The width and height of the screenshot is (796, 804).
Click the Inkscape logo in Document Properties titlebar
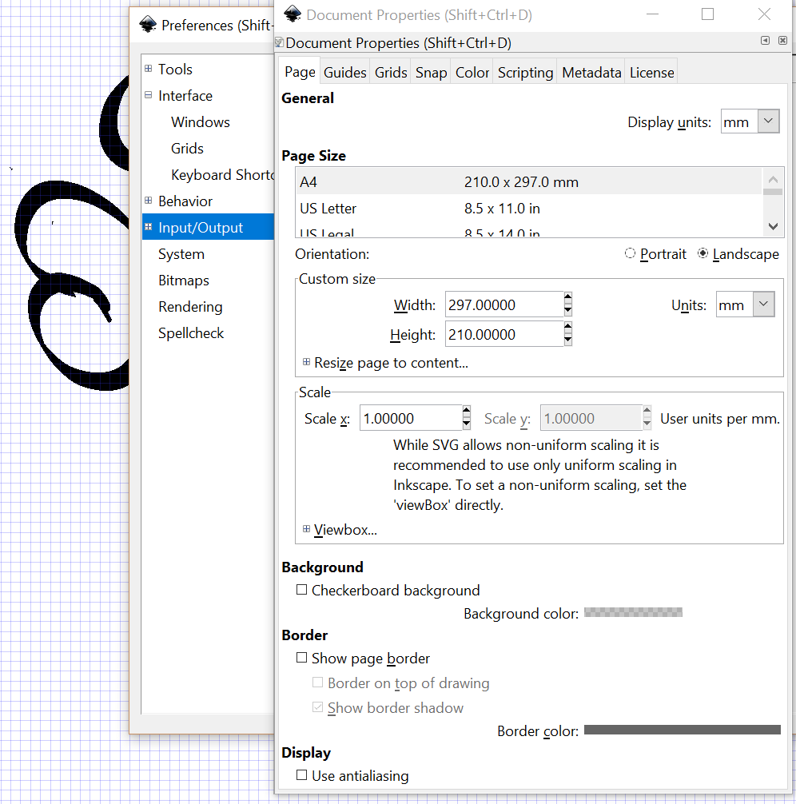tap(293, 14)
